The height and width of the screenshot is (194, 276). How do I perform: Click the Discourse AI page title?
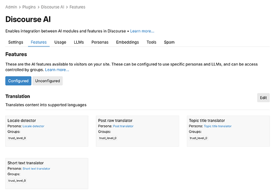click(x=28, y=19)
